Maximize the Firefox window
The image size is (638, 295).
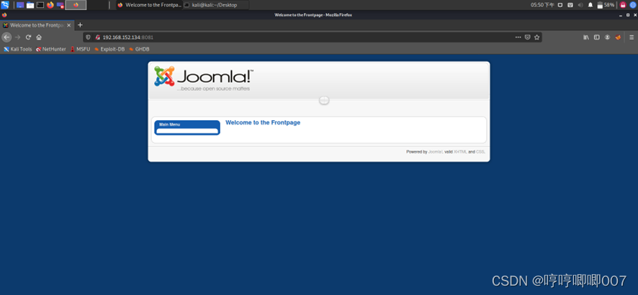628,15
